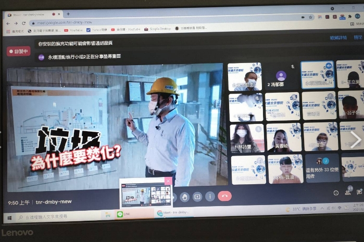This screenshot has width=364, height=242.
Task: Click 關閉 to dismiss the extension warning
Action: click(x=358, y=37)
